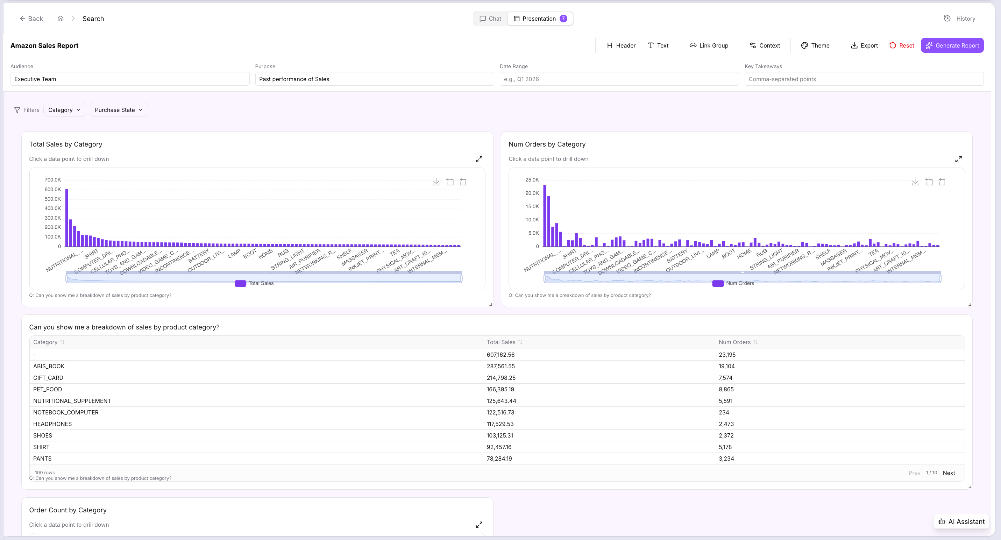The width and height of the screenshot is (1001, 540).
Task: Activate zoom tool on Num Orders chart
Action: point(929,182)
